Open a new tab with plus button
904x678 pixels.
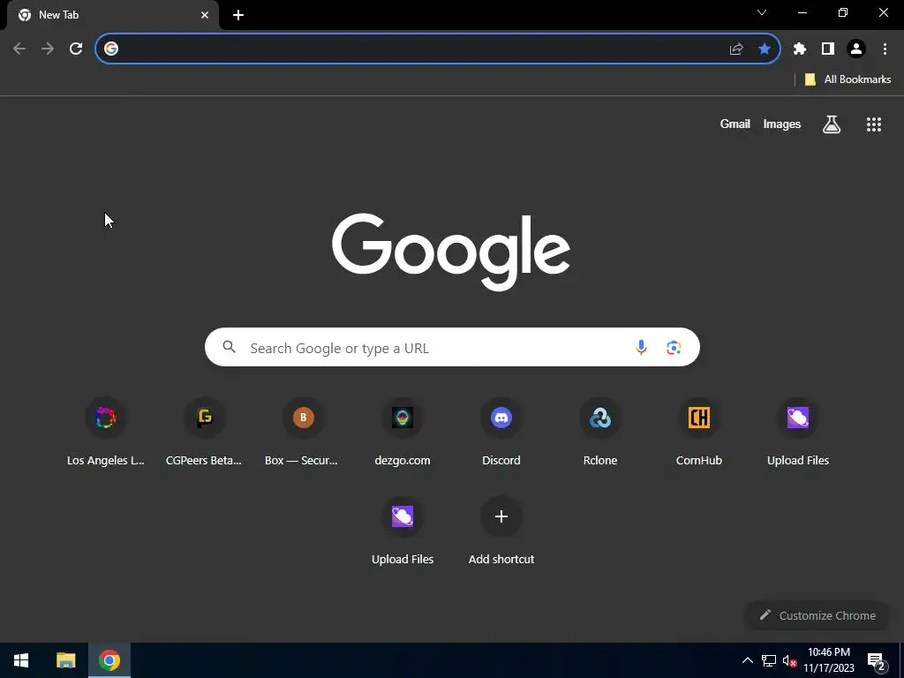238,15
